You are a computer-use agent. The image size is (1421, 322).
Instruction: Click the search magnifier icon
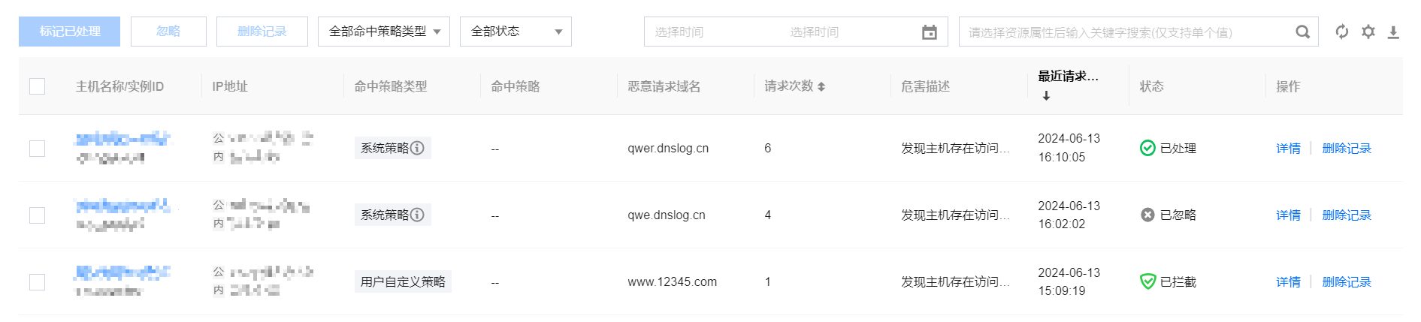[1302, 32]
